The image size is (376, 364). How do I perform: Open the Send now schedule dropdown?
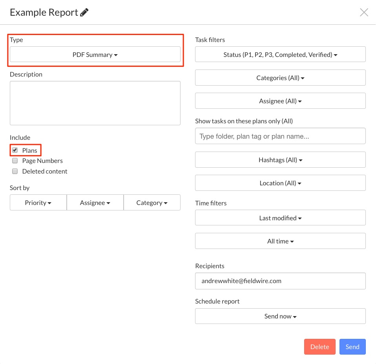[x=280, y=316]
